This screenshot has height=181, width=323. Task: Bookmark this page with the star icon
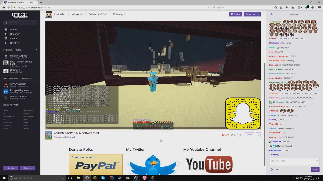[x=276, y=8]
